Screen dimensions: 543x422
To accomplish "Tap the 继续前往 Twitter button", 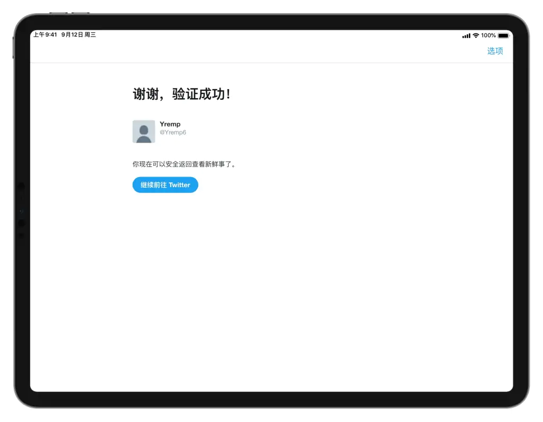I will click(x=165, y=185).
